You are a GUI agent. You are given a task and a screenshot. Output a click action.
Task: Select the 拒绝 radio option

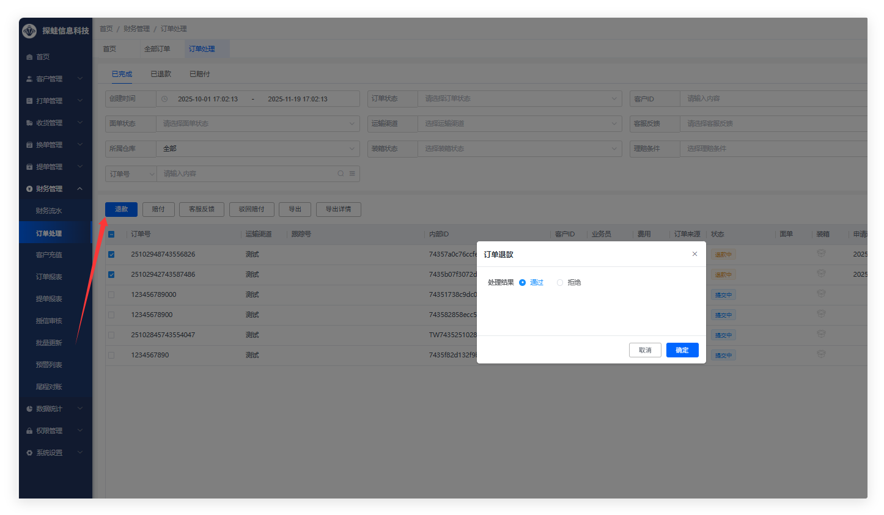[x=559, y=282]
